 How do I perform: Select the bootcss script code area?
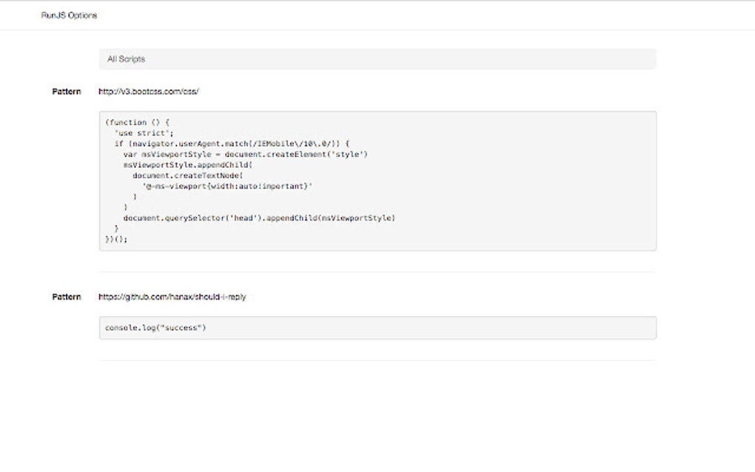(377, 181)
